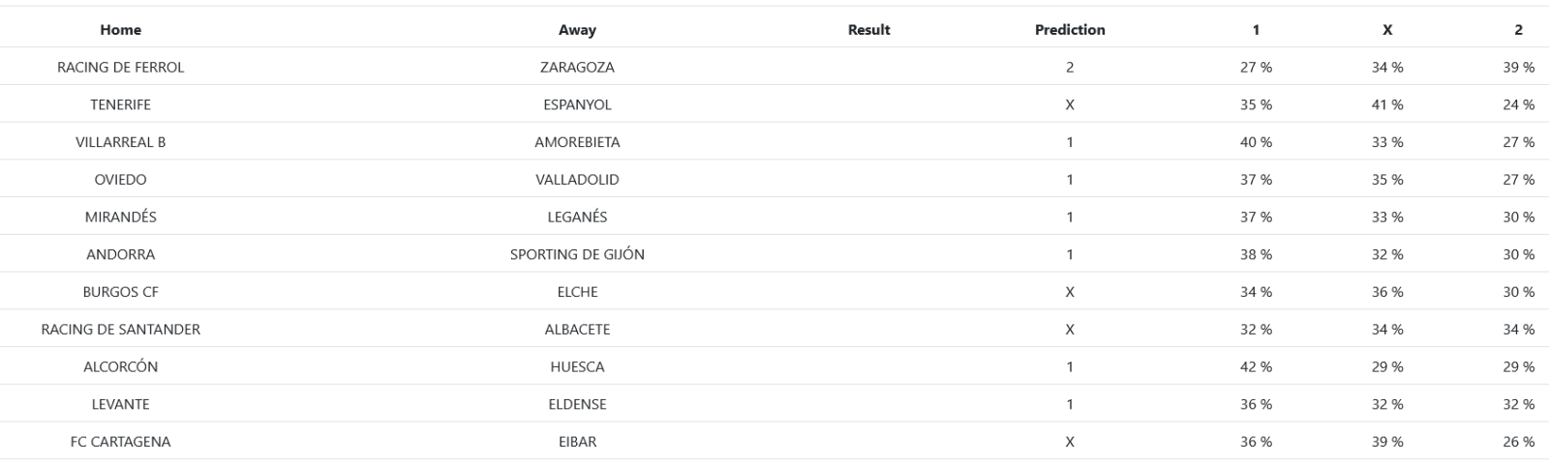Select the HUESCA away team
The height and width of the screenshot is (464, 1549).
click(x=577, y=367)
